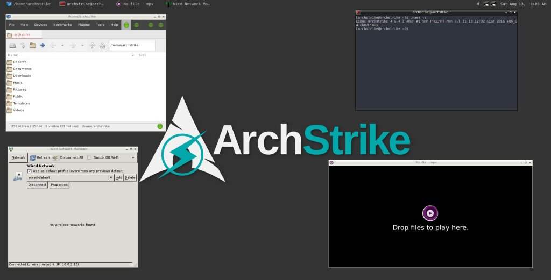
Task: Open the Bookmarks menu in the file manager
Action: [62, 25]
